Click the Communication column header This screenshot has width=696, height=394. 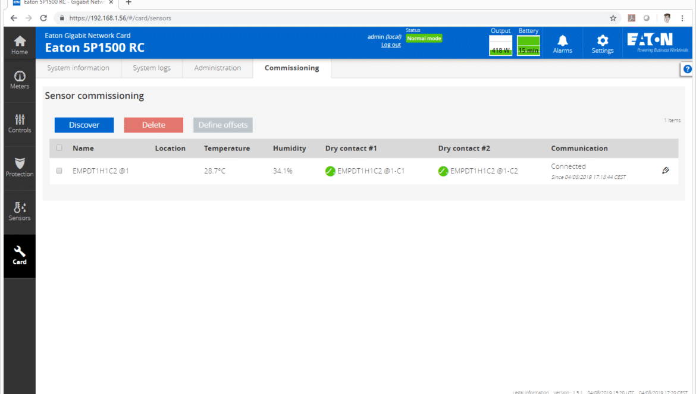pyautogui.click(x=579, y=149)
